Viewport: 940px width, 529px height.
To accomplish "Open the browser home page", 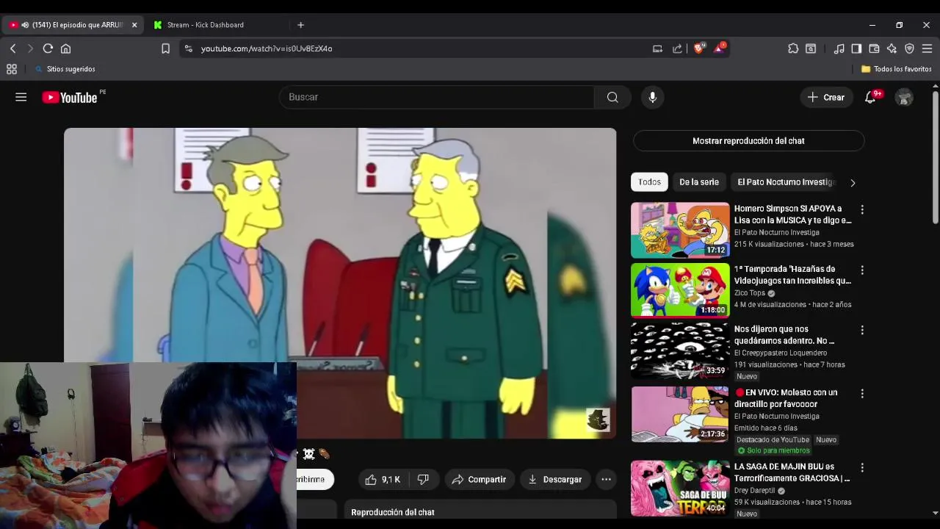I will point(65,48).
